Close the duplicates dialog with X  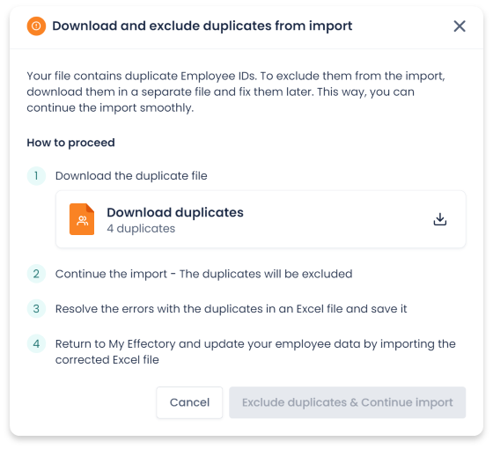460,26
